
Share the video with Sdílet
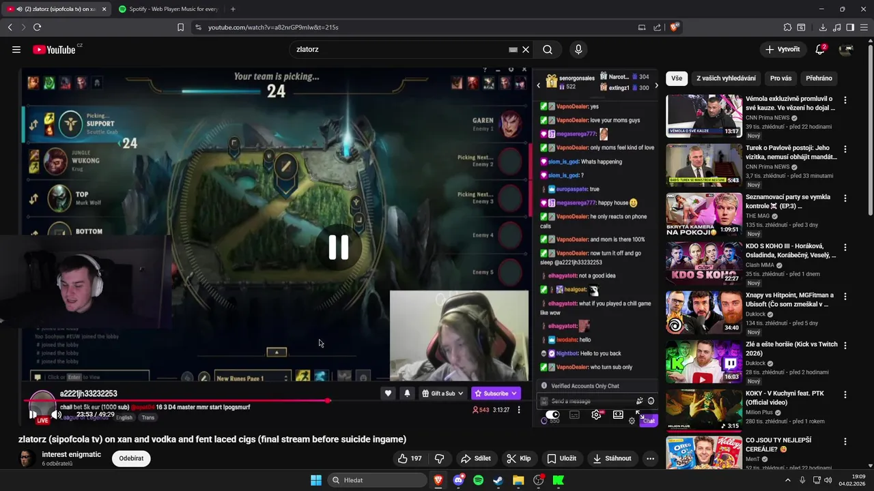click(475, 458)
